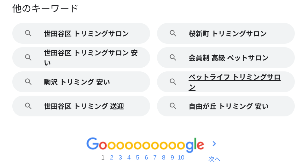This screenshot has width=297, height=162.
Task: Select the 桜新町 トリミングサロン suggestion
Action: tap(227, 34)
